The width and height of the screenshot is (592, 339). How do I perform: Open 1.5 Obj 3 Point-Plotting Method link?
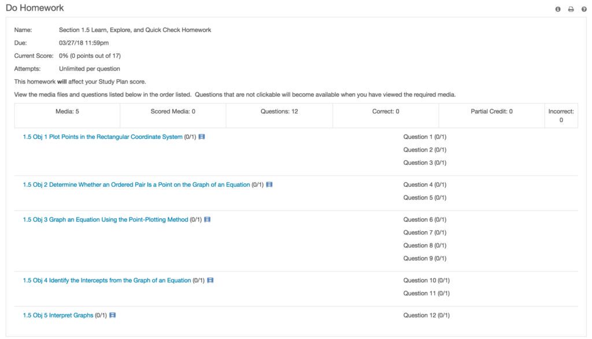105,220
